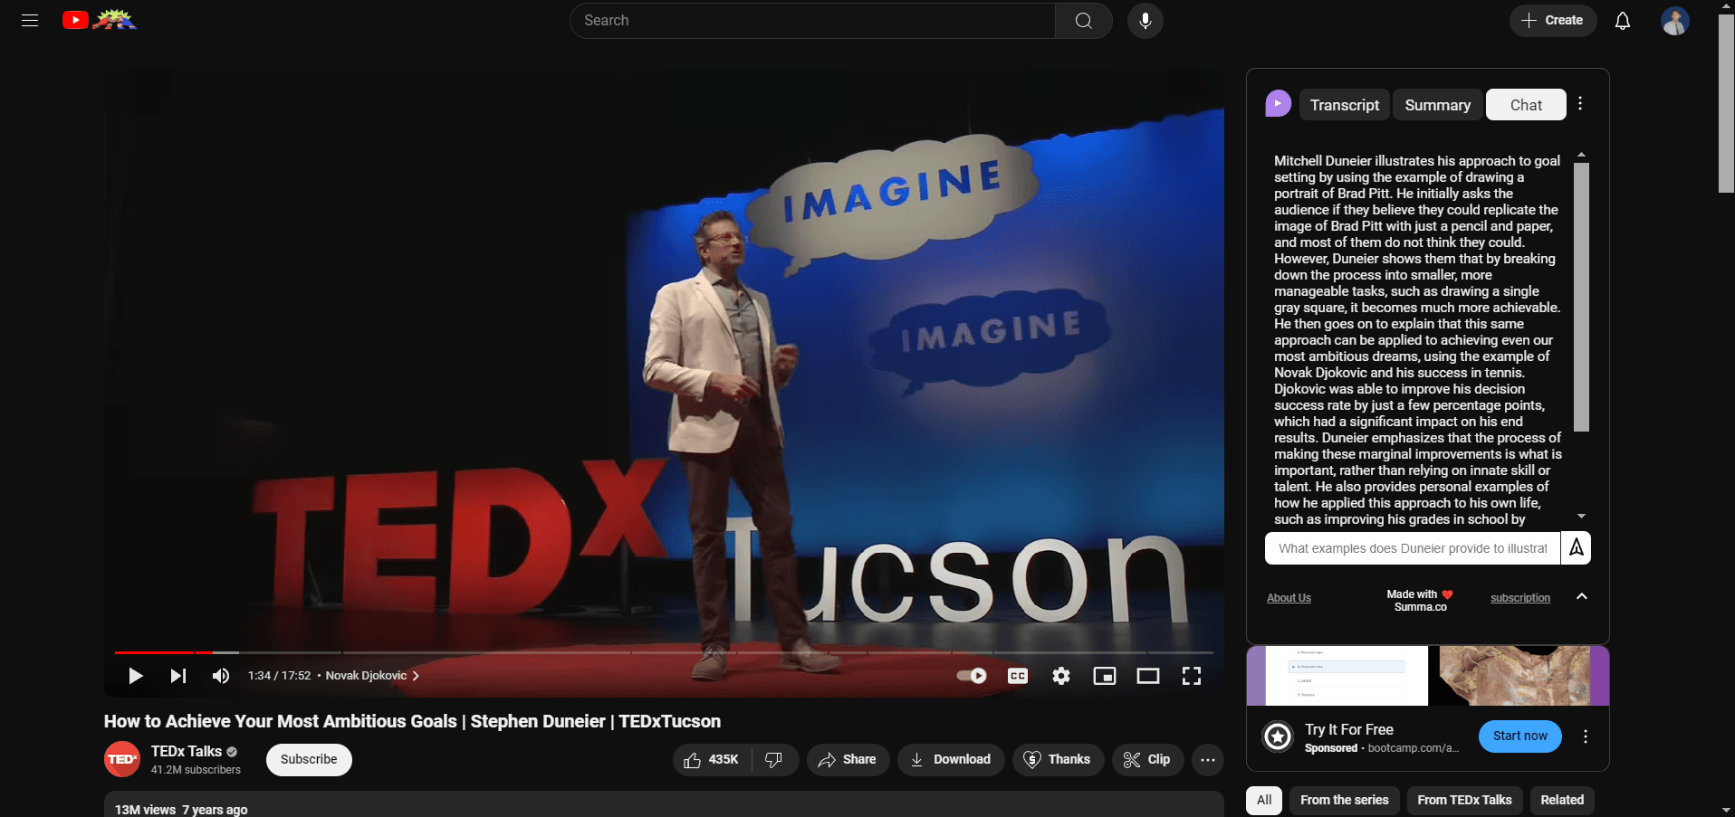Toggle the autoplay switch

point(972,676)
